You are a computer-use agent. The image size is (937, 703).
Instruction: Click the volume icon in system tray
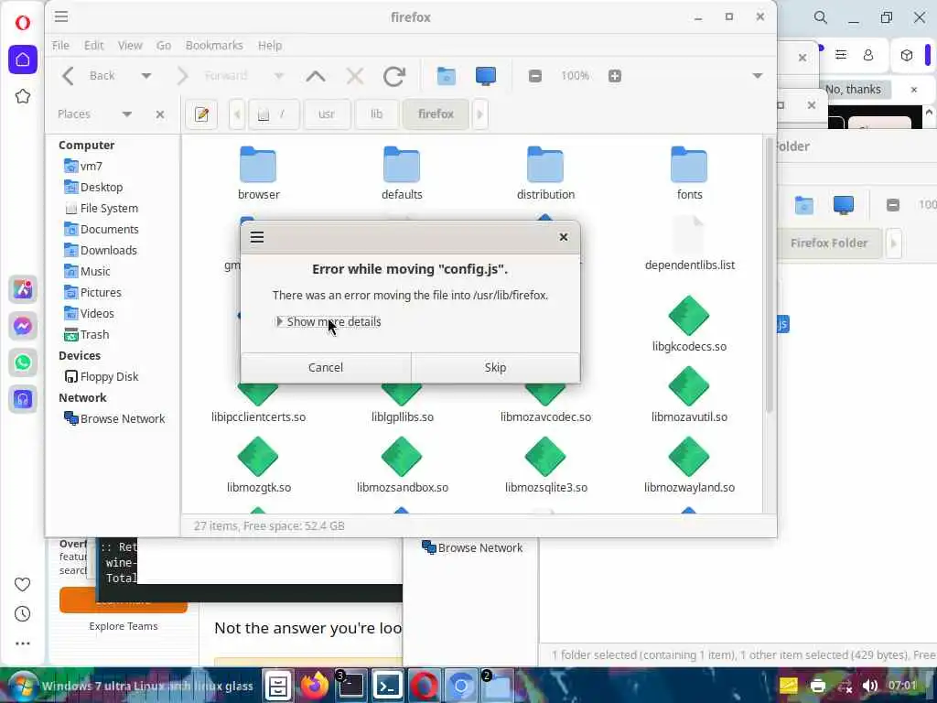[870, 686]
